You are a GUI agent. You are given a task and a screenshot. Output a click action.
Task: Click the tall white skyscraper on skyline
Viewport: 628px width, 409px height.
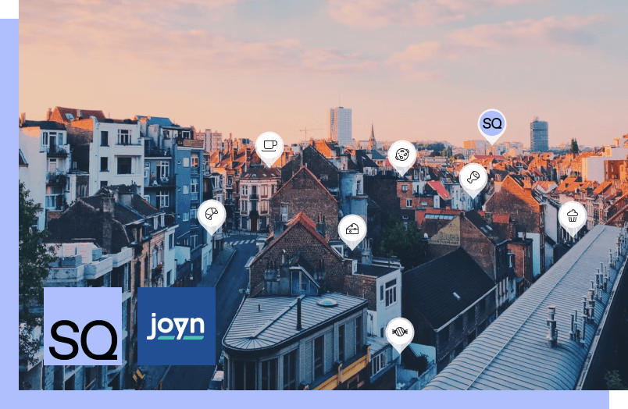pyautogui.click(x=341, y=125)
